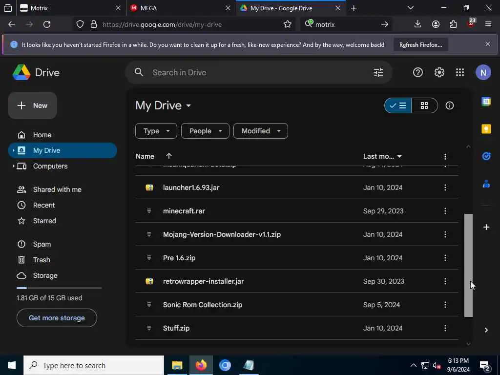Open Chrome from the taskbar
500x375 pixels.
coord(225,365)
